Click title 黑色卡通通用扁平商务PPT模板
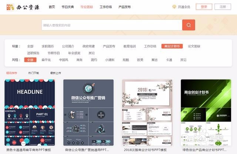237x154 pixels. 29,150
